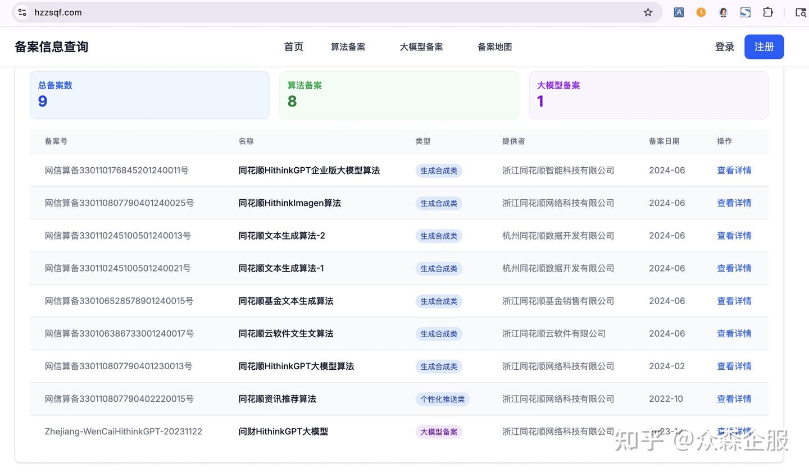
Task: Open 查看详情 for 同花顺HithinkImagen算法
Action: 734,203
